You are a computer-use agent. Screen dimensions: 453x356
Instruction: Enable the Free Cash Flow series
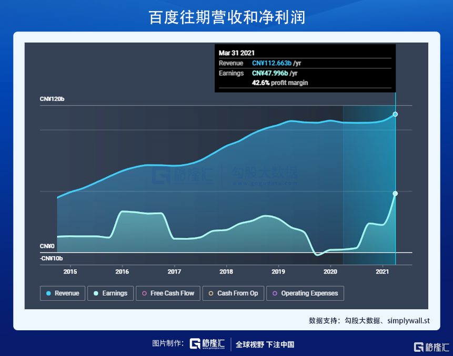click(168, 293)
